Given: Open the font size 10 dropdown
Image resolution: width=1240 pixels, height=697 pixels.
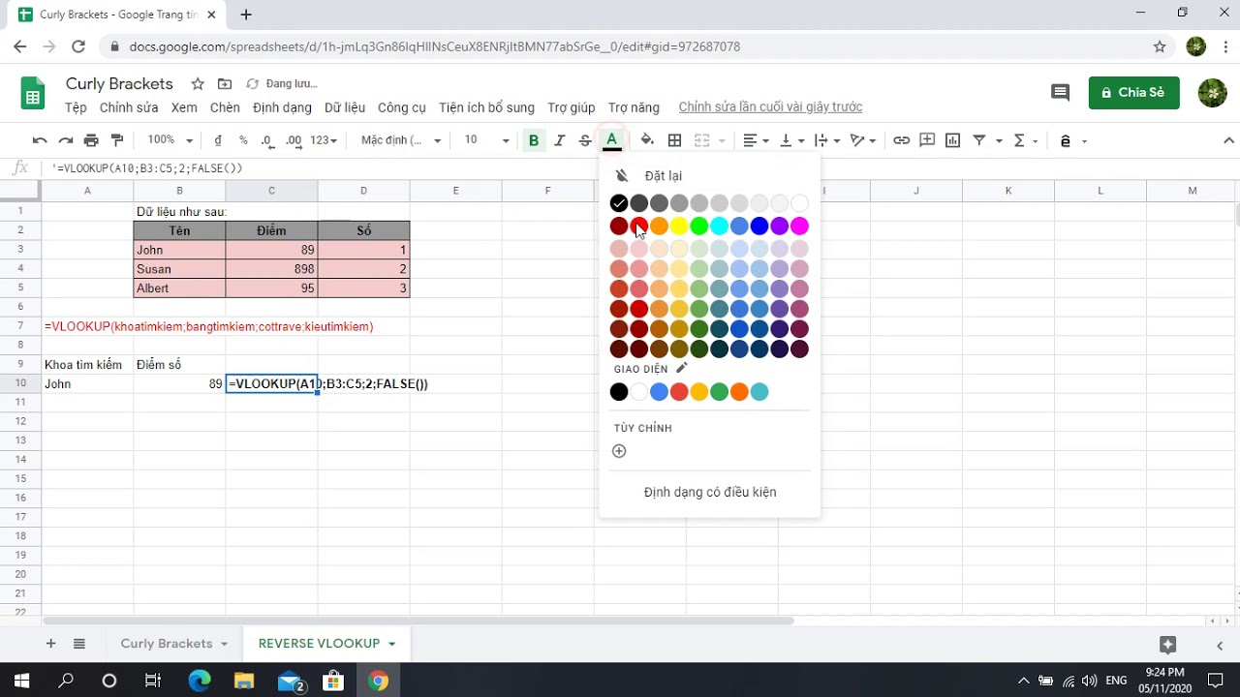Looking at the screenshot, I should [x=485, y=140].
